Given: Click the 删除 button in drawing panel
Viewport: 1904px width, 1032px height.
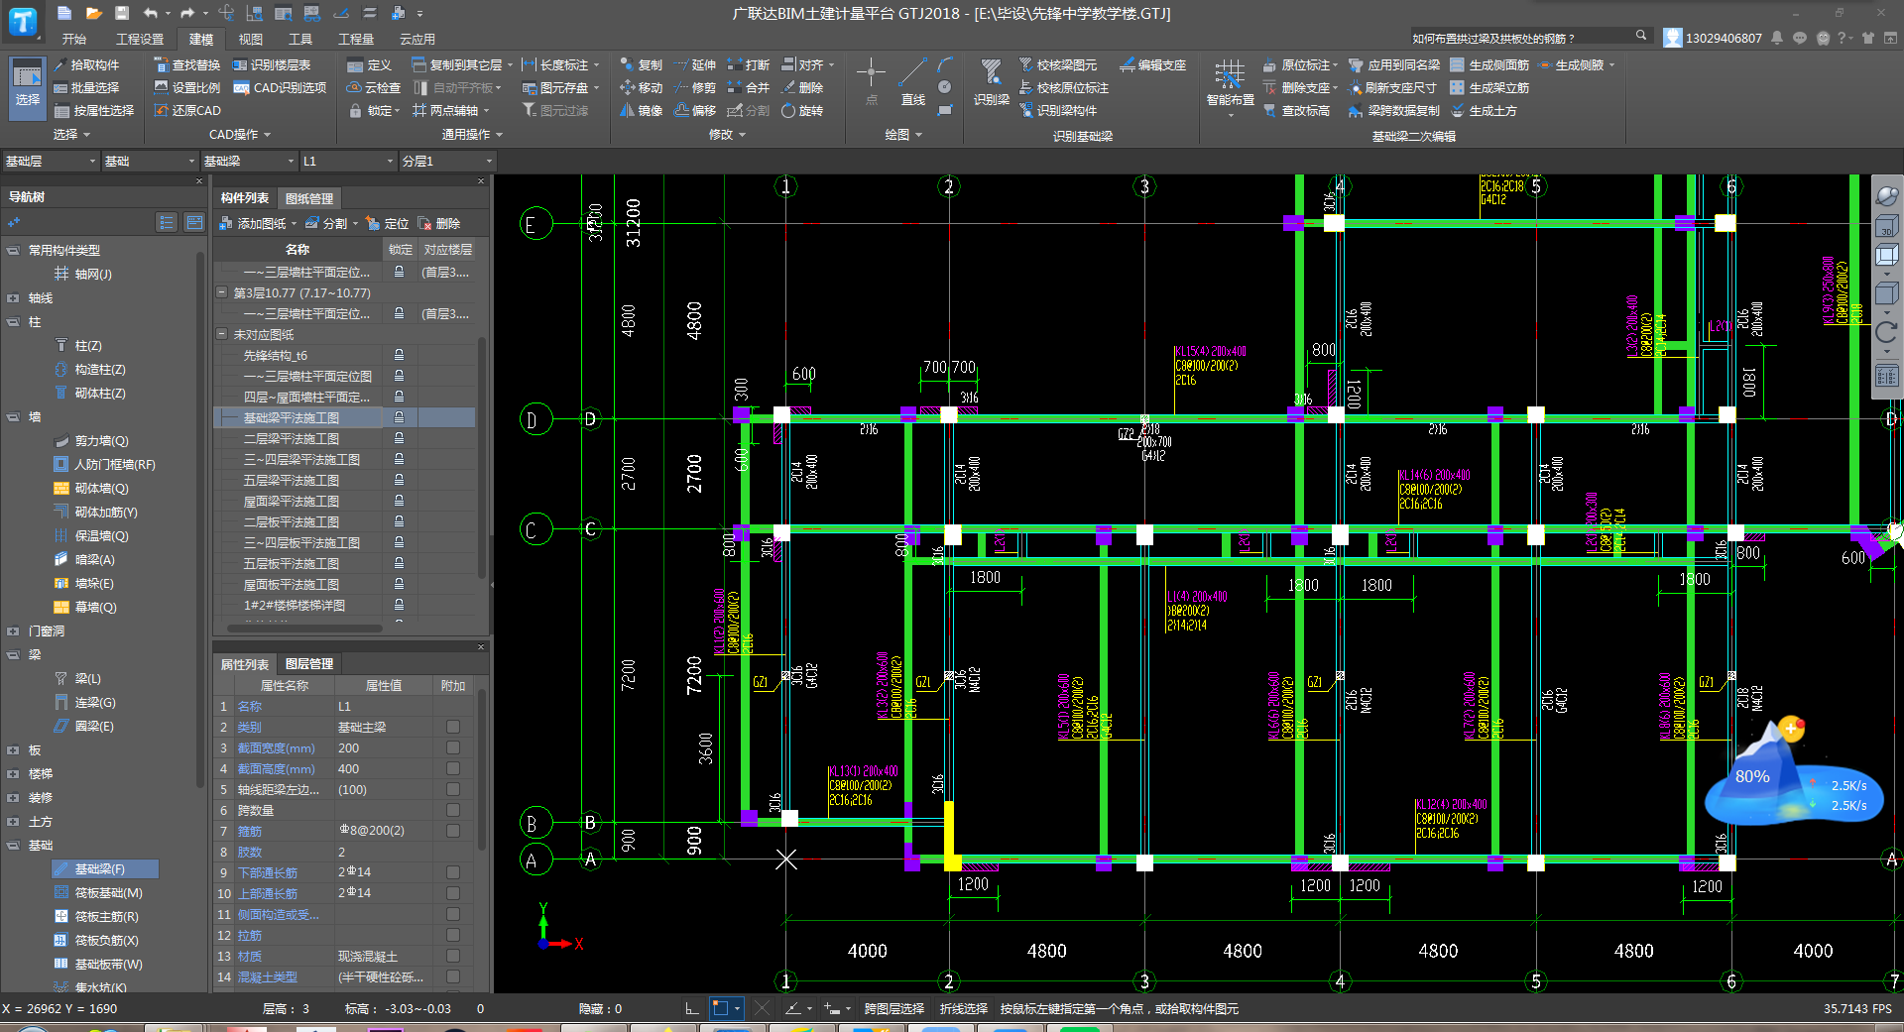Looking at the screenshot, I should pyautogui.click(x=439, y=223).
